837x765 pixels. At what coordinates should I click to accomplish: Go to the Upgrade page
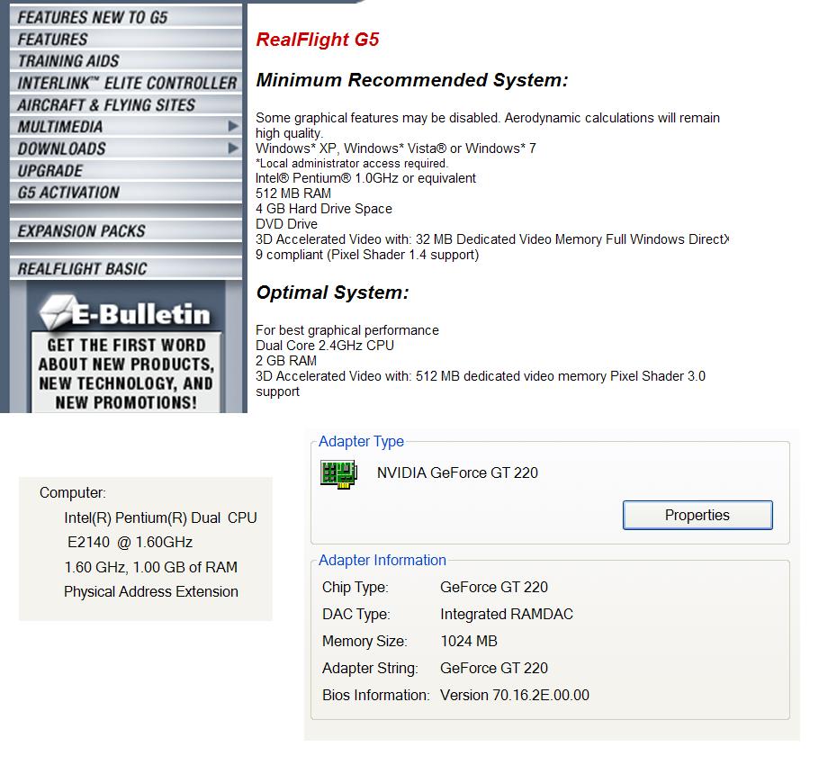point(126,170)
